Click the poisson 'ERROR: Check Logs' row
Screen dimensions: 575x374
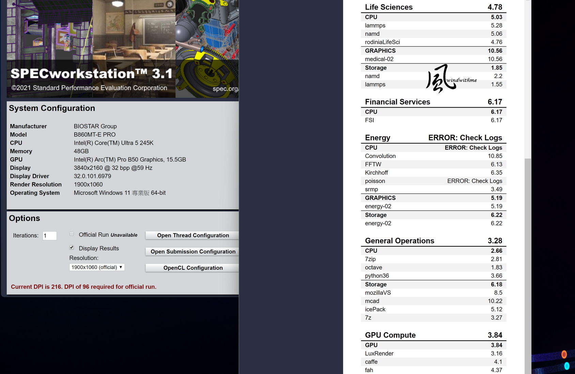click(434, 181)
